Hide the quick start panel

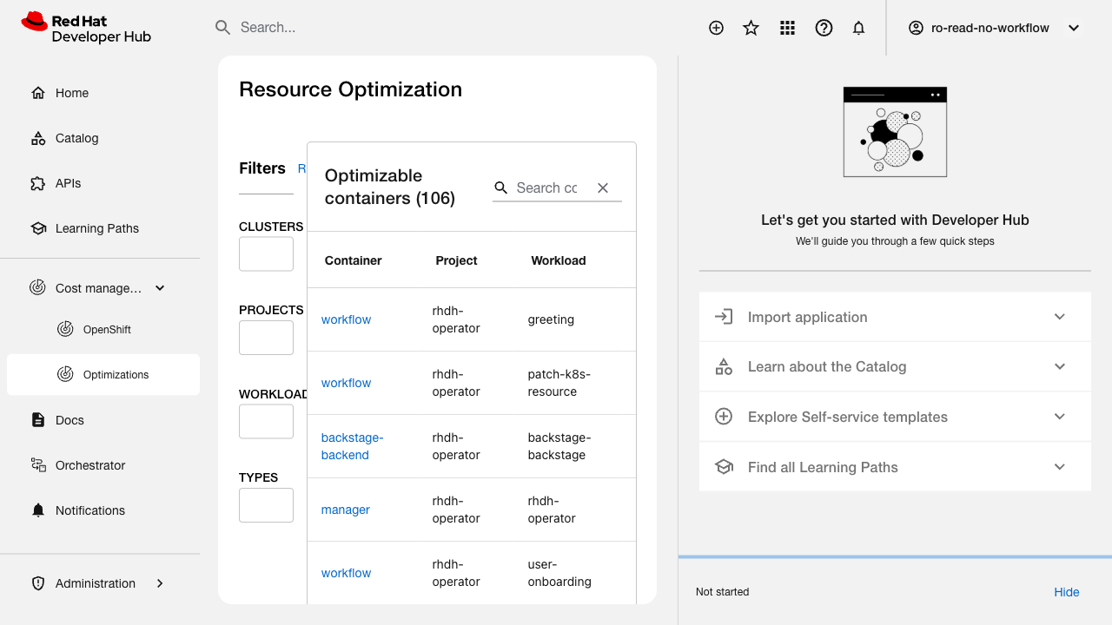(x=1066, y=592)
